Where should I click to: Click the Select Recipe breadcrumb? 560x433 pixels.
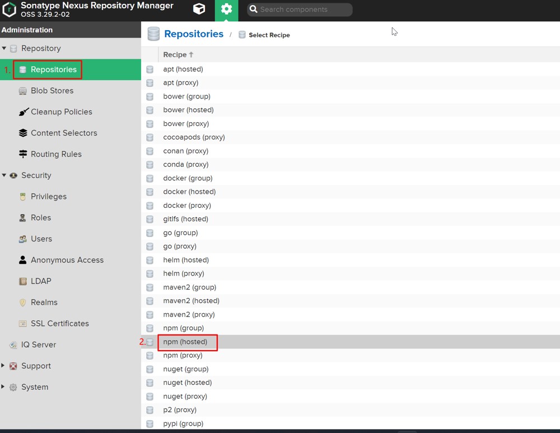pos(269,35)
